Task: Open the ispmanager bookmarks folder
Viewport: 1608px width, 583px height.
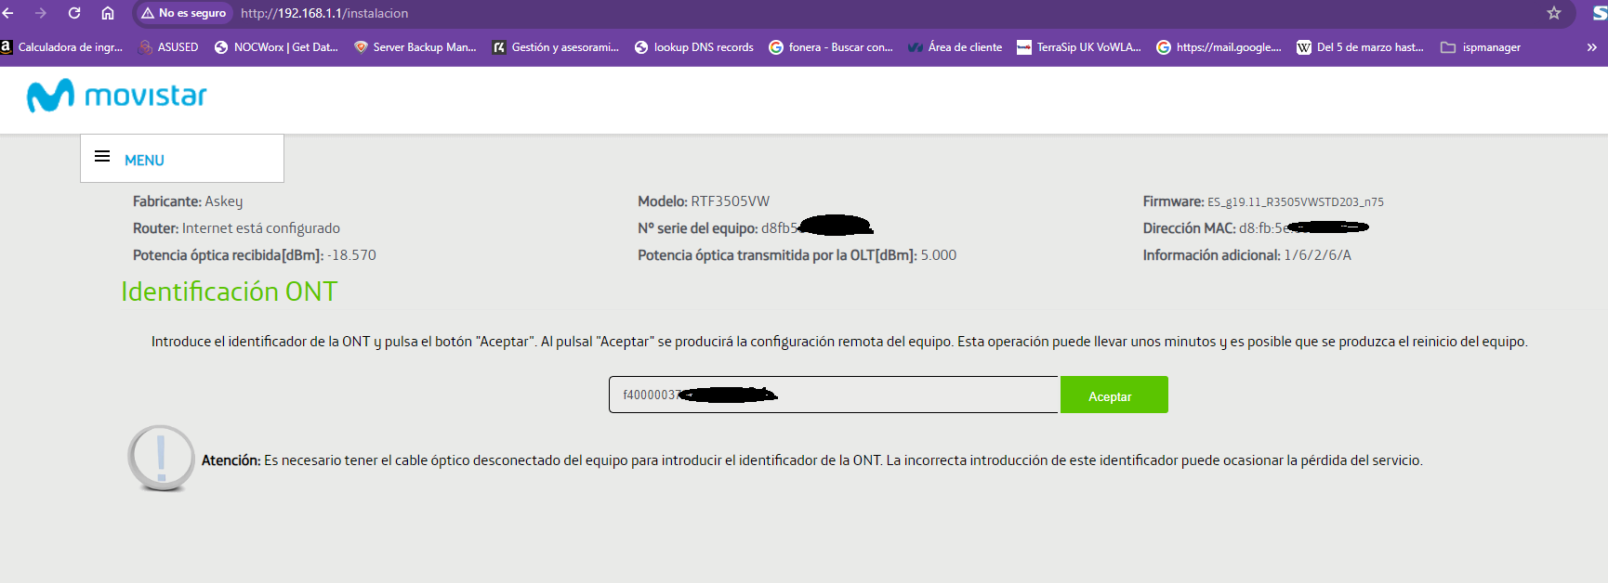Action: 1481,47
